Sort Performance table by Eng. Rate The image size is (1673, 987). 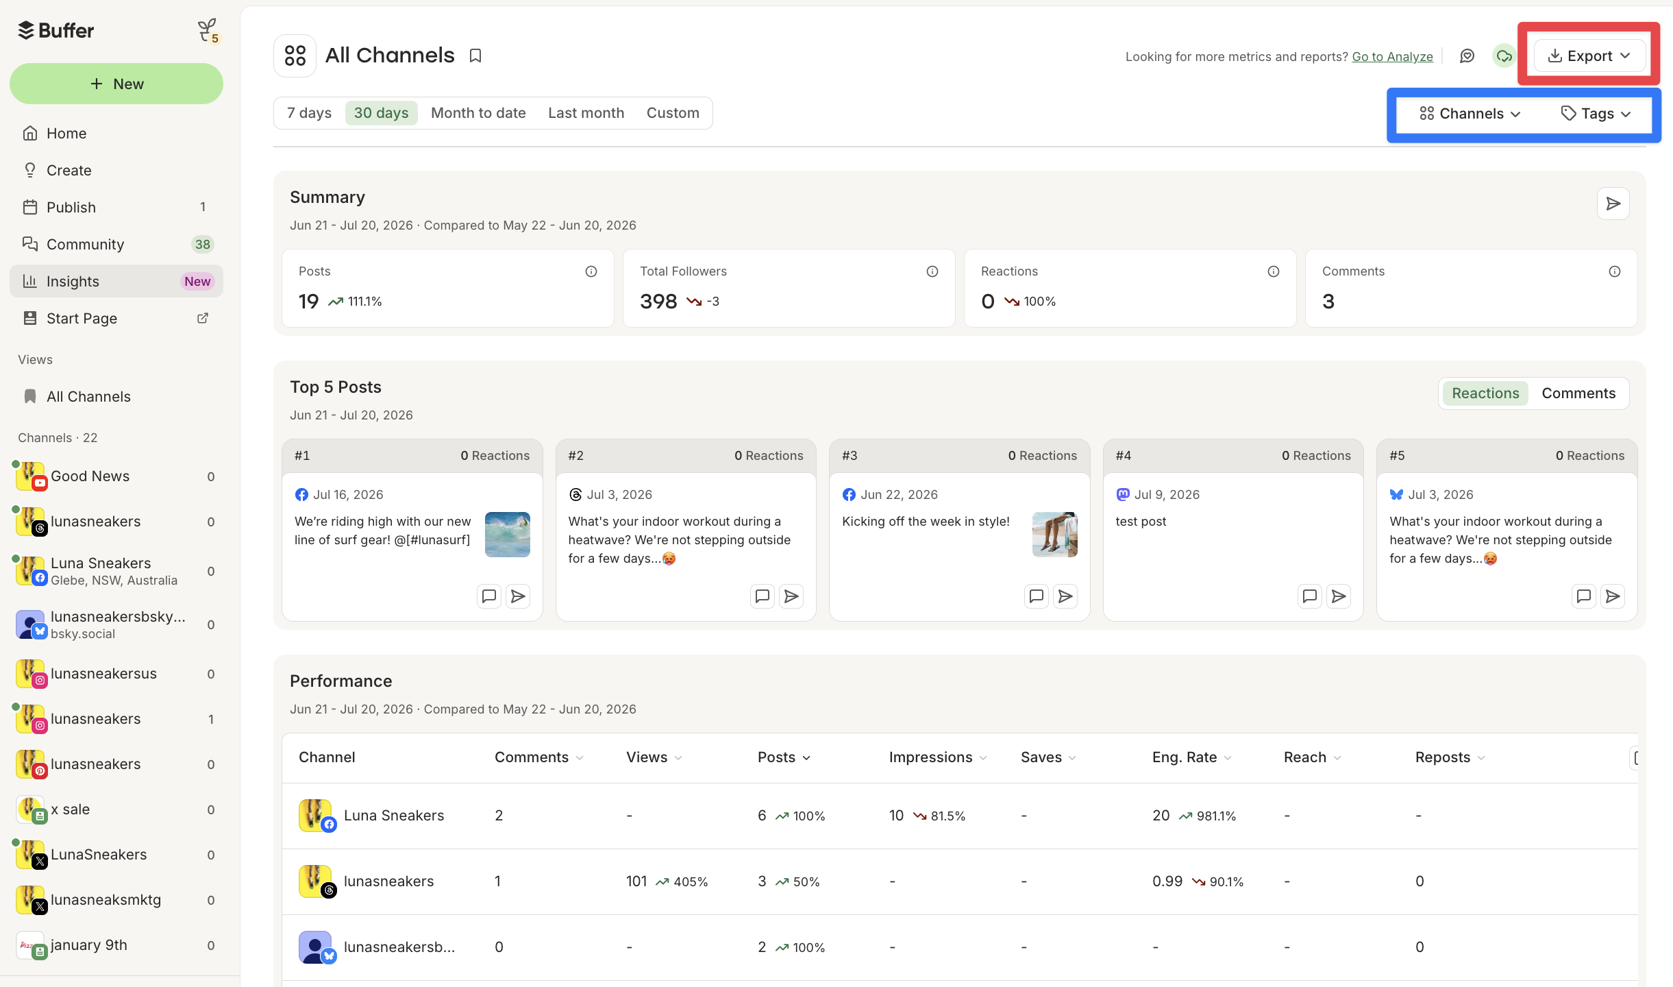point(1191,757)
